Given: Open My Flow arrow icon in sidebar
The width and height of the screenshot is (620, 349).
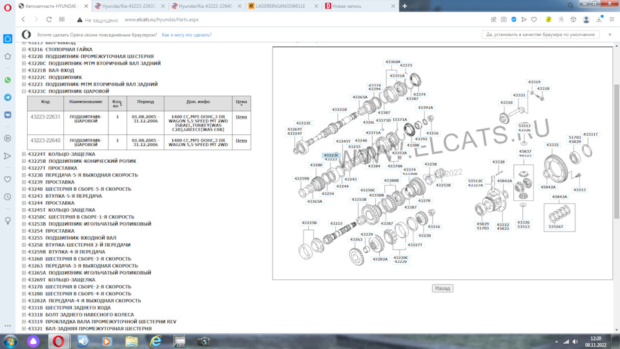Looking at the screenshot, I should point(8,156).
